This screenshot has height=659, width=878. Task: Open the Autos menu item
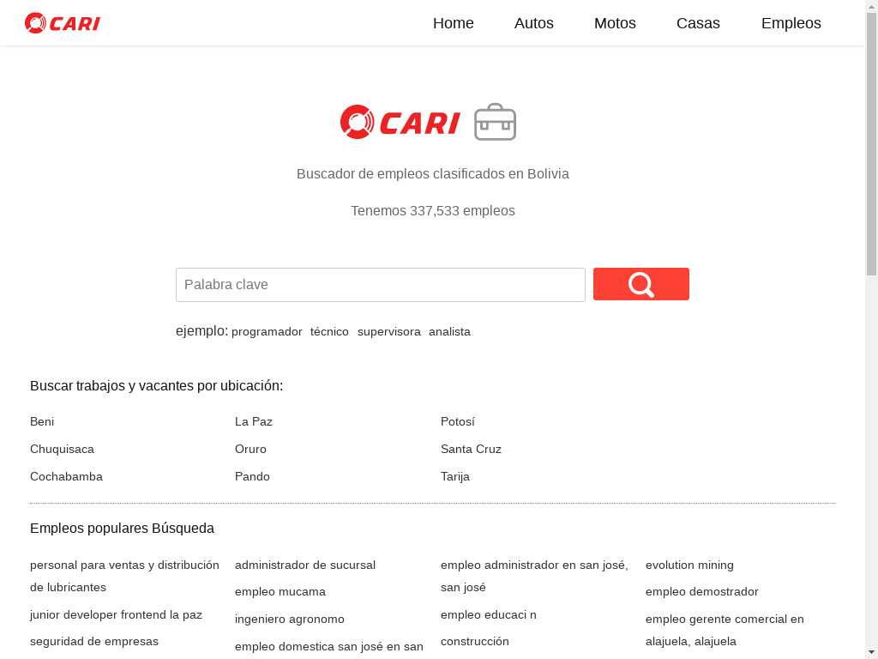(533, 23)
